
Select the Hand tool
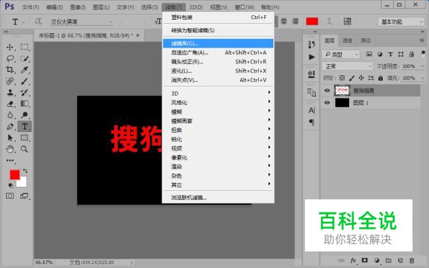pos(10,149)
